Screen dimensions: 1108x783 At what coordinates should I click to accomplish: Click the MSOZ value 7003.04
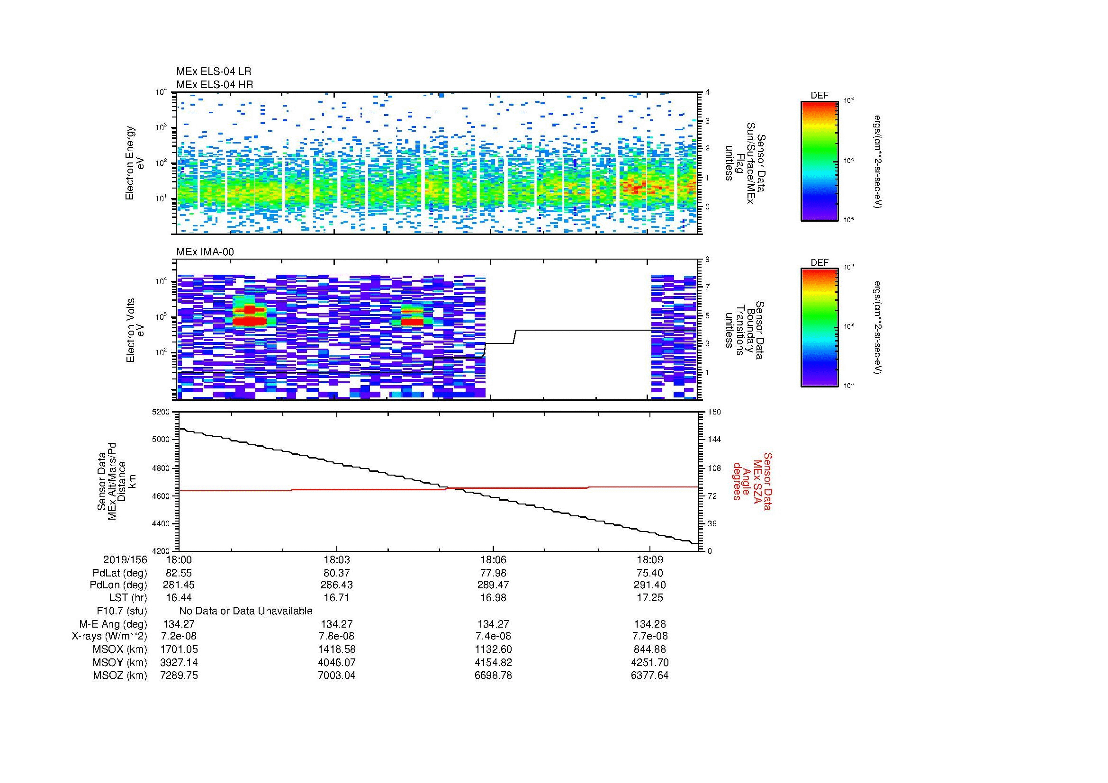tap(336, 675)
